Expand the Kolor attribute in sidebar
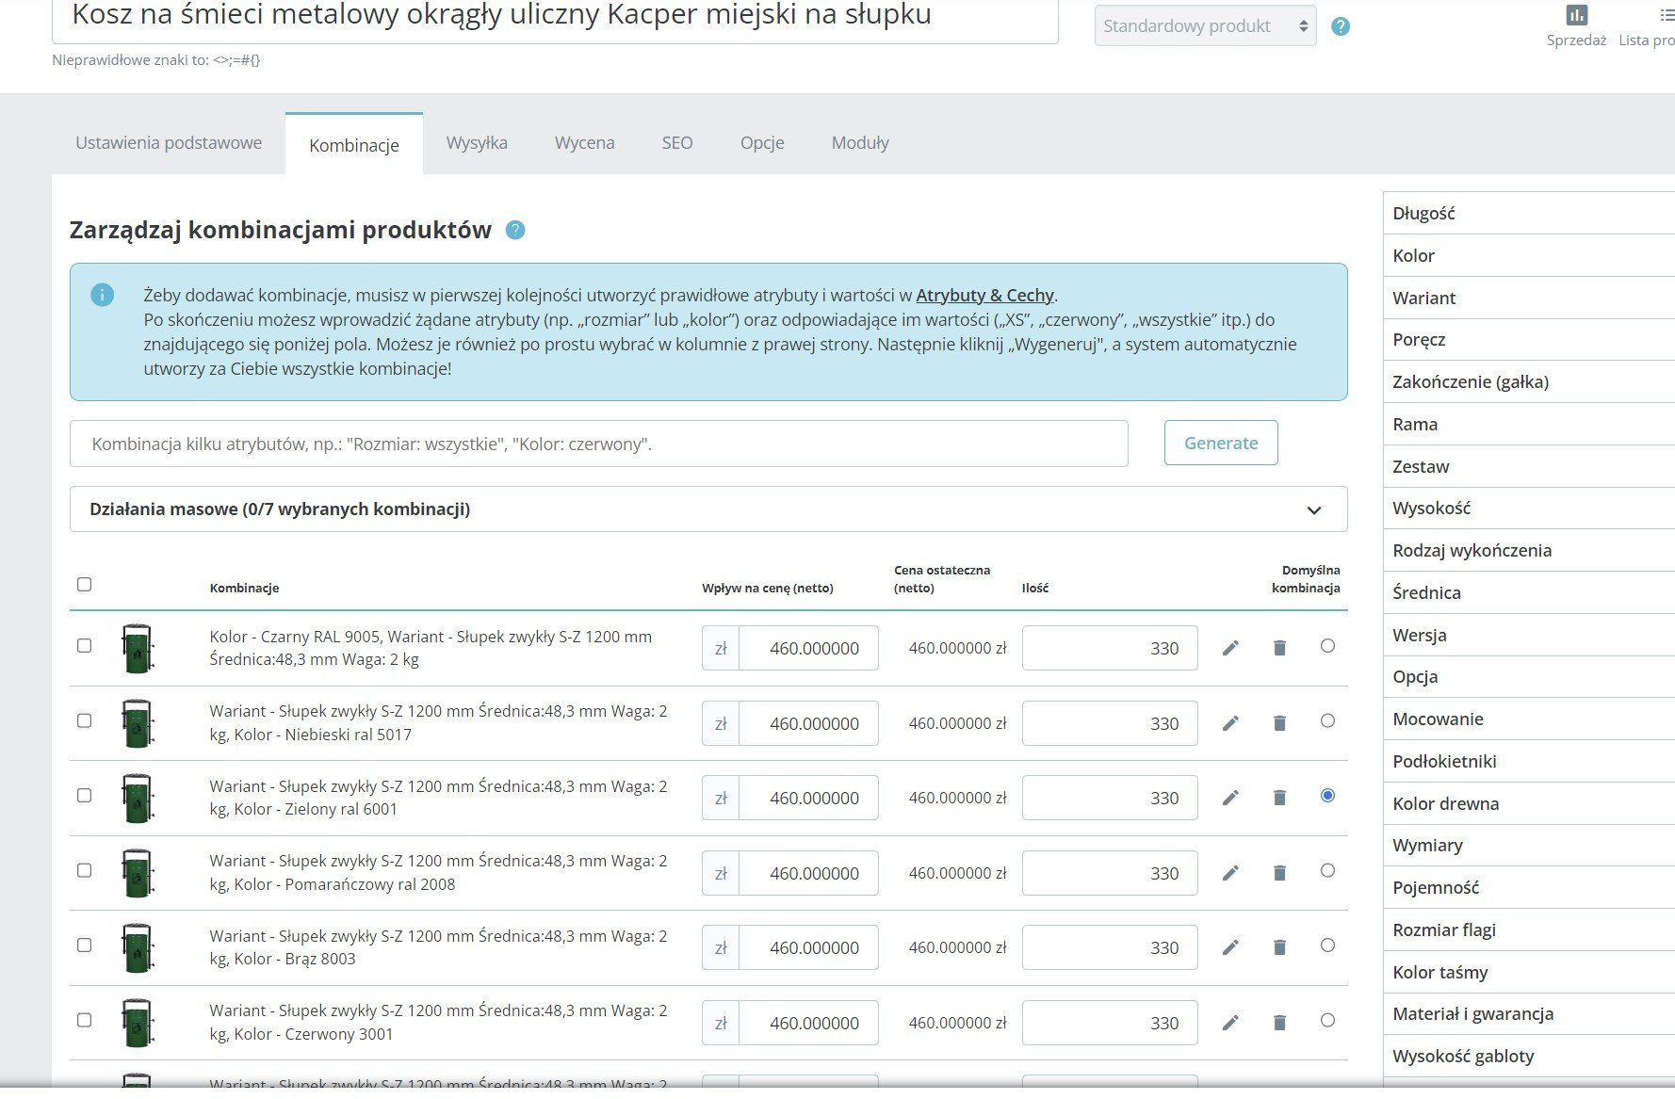The image size is (1675, 1099). click(x=1529, y=255)
